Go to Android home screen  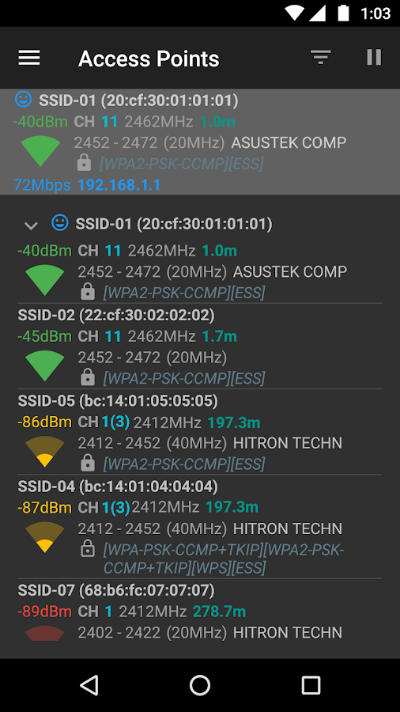[x=200, y=685]
